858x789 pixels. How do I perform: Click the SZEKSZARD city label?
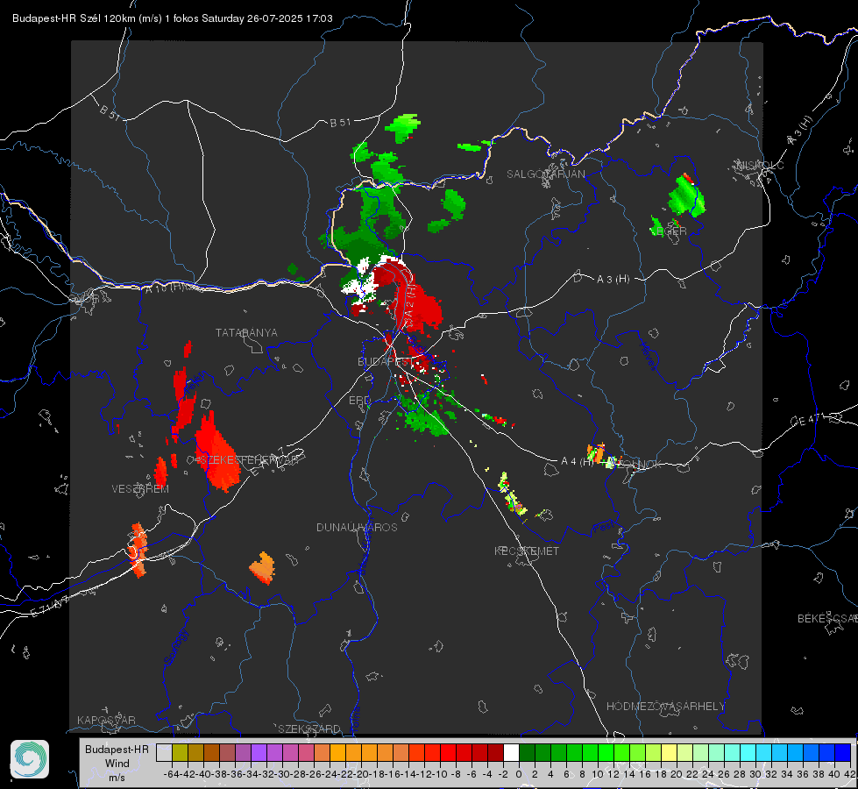pos(309,729)
